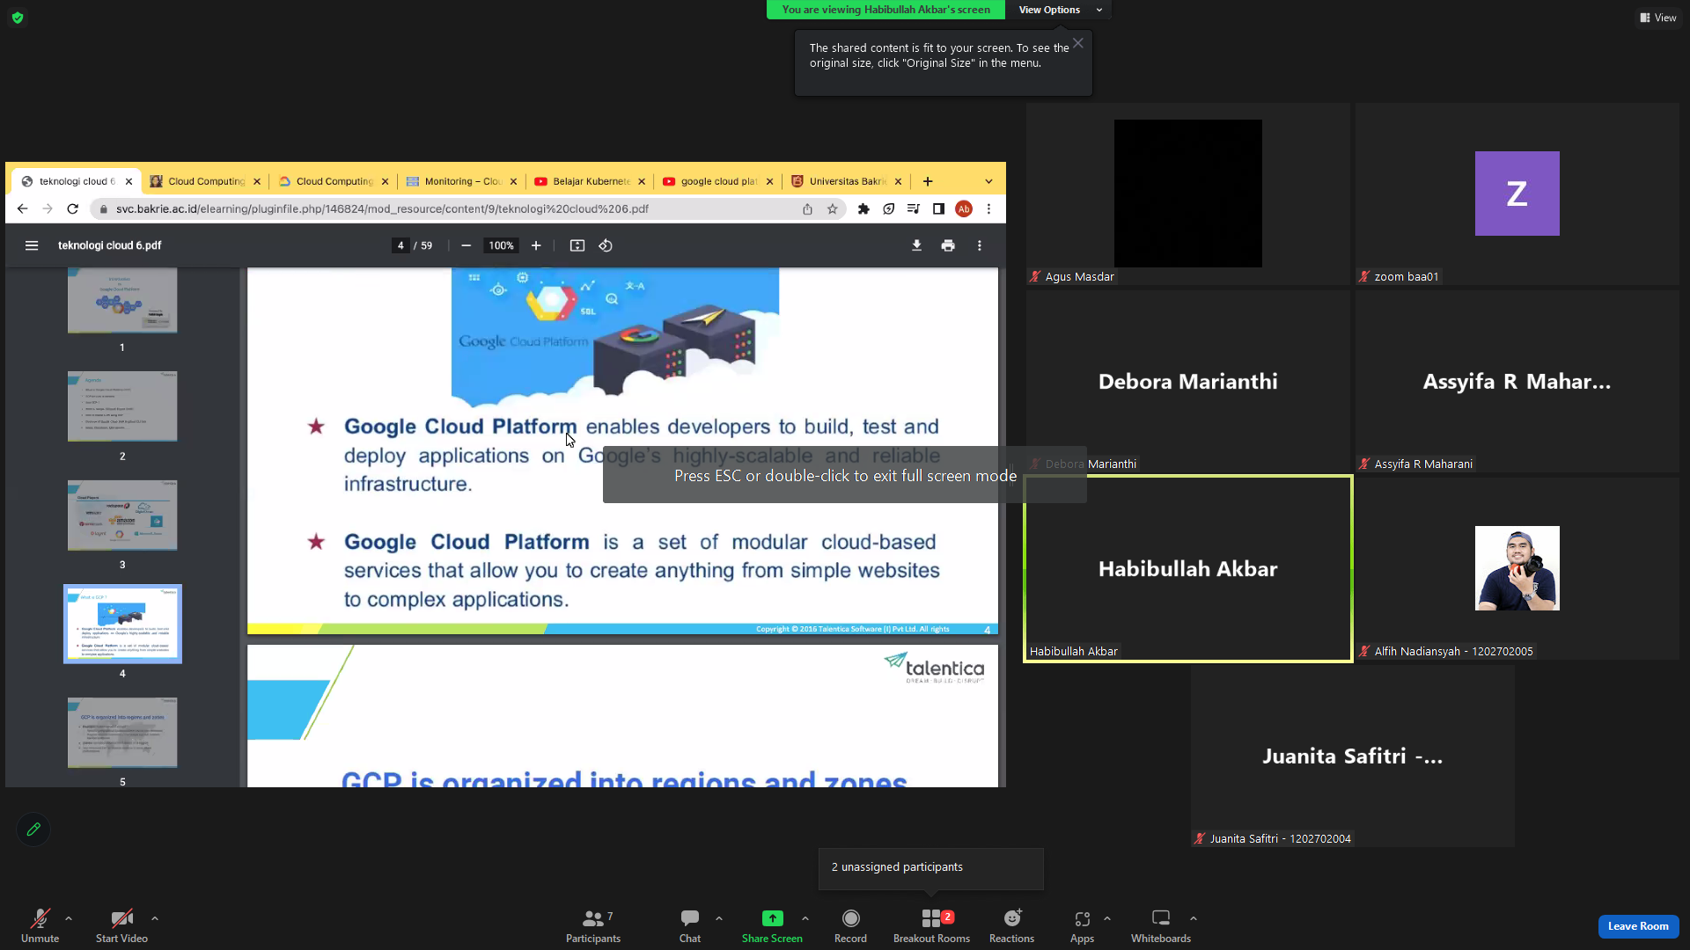Image resolution: width=1690 pixels, height=950 pixels.
Task: Open the Extensions puzzle icon
Action: click(863, 208)
